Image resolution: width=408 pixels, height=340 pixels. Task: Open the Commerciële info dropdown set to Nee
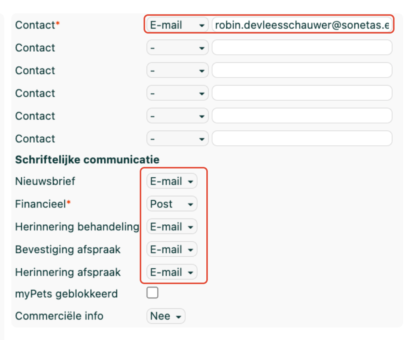click(166, 316)
